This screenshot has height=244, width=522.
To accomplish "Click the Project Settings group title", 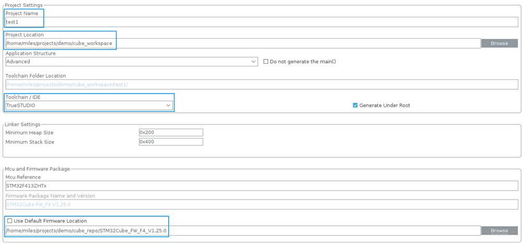I will (24, 5).
